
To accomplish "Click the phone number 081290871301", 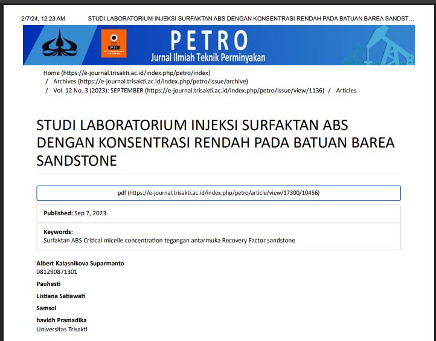I will point(57,272).
